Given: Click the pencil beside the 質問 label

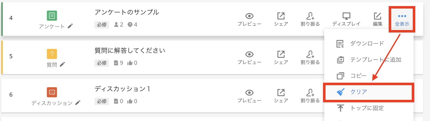Looking at the screenshot, I should [x=62, y=64].
